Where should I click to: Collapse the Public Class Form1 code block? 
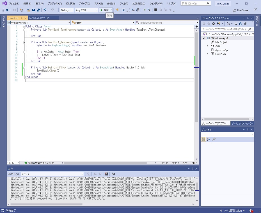click(24, 27)
